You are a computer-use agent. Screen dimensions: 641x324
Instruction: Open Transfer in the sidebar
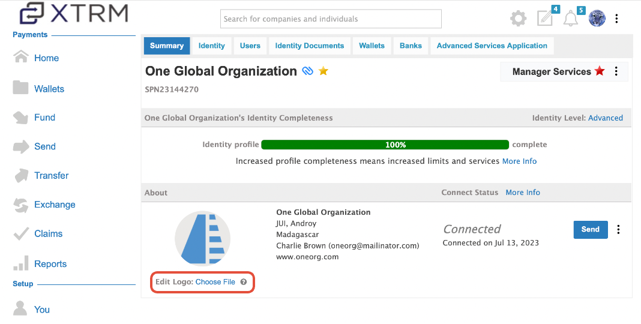52,175
